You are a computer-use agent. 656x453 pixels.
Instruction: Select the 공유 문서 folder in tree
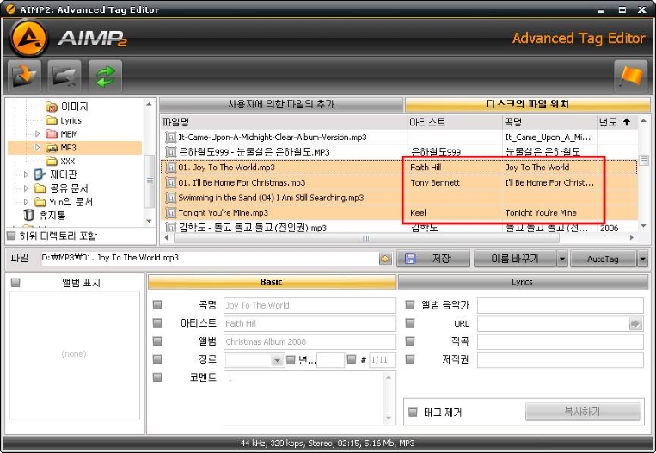coord(61,188)
